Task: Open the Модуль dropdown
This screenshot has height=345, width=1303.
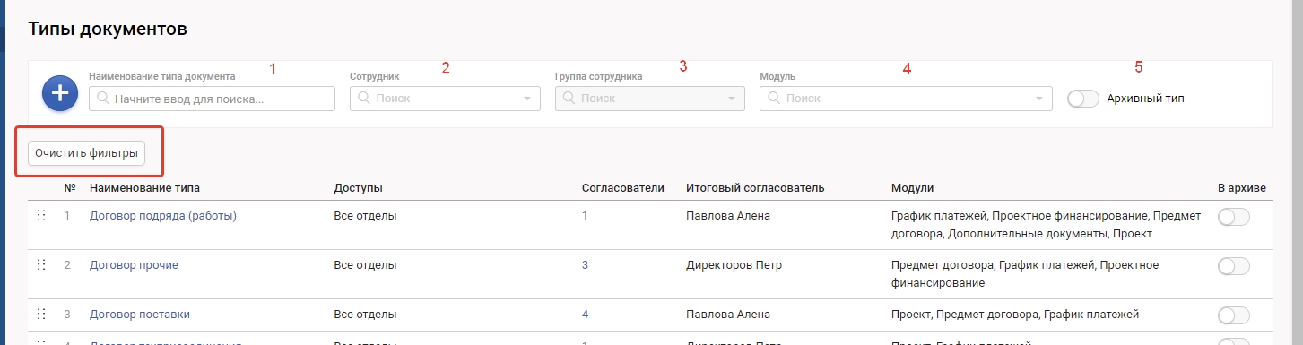Action: pyautogui.click(x=906, y=99)
